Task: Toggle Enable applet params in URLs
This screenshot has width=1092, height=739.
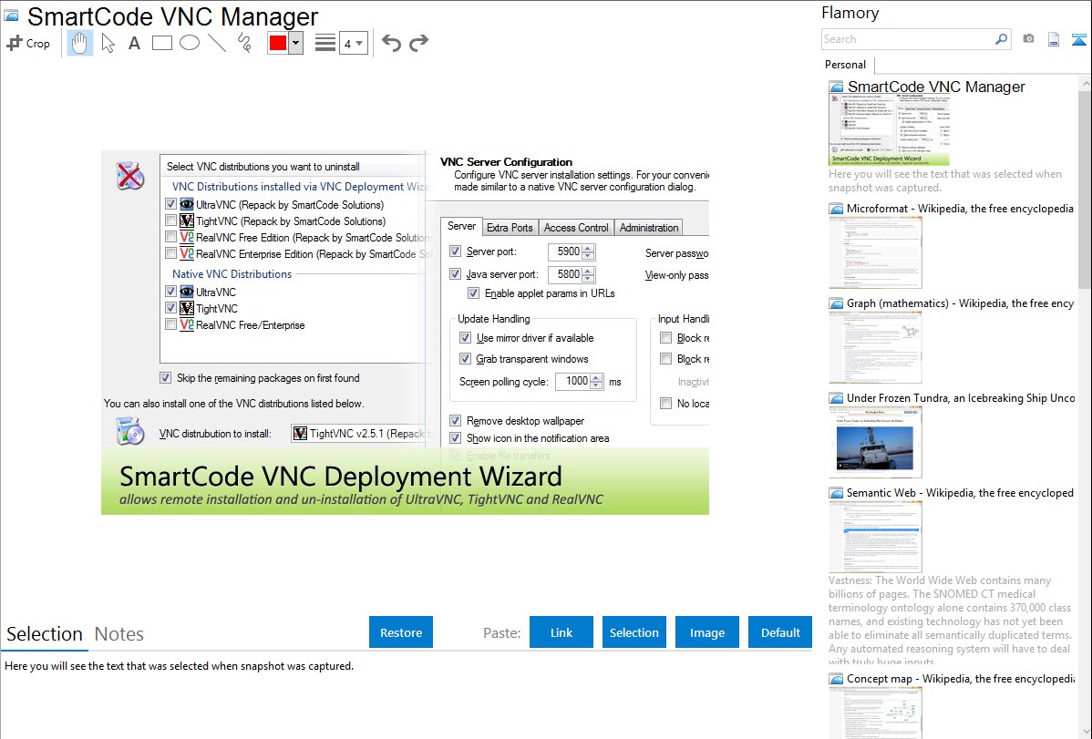Action: point(474,293)
